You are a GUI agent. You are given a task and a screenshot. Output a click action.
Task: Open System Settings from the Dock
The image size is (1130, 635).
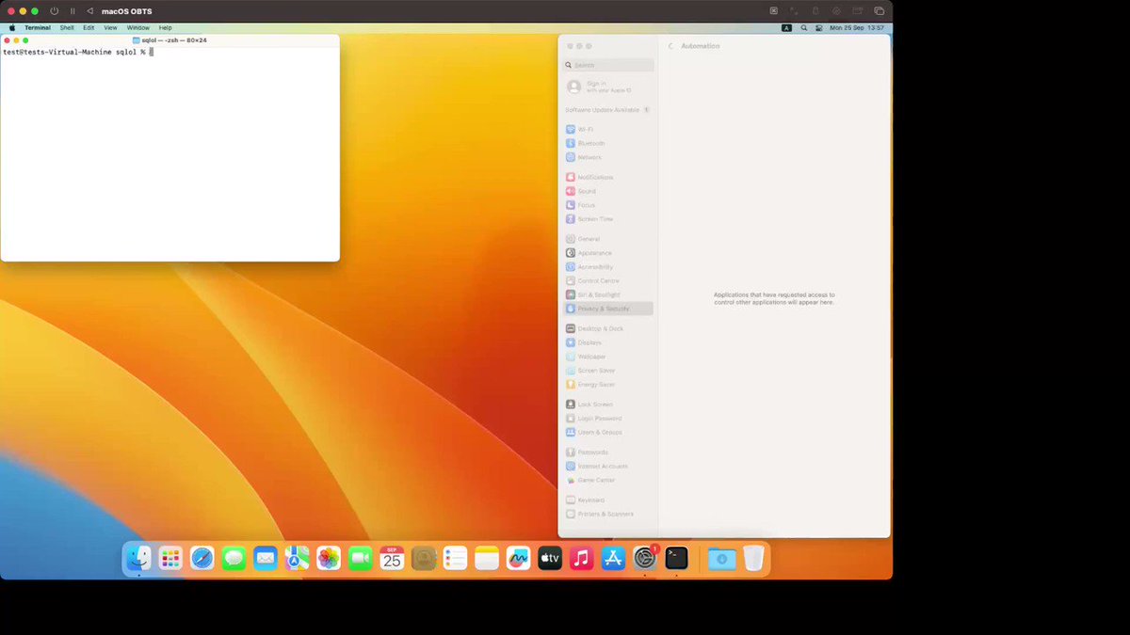coord(645,559)
